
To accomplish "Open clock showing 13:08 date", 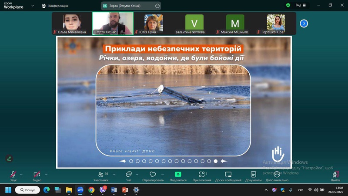I will (336, 190).
